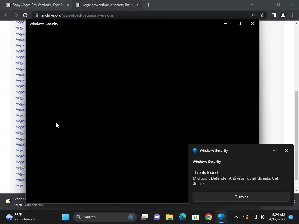Open notification center badge
299x224 pixels.
(291, 217)
